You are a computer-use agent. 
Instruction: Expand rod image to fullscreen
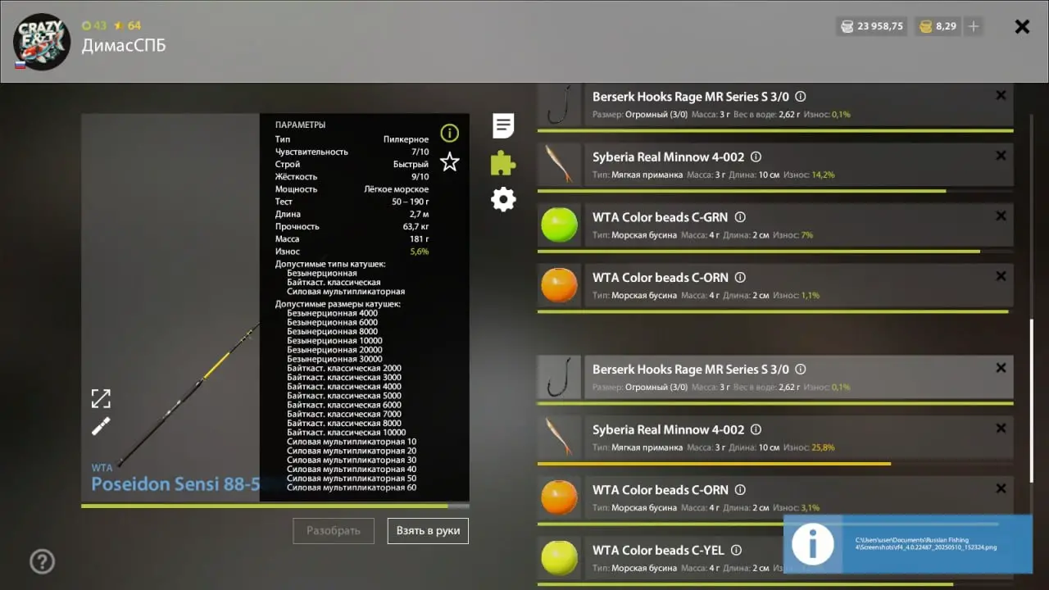[x=101, y=398]
